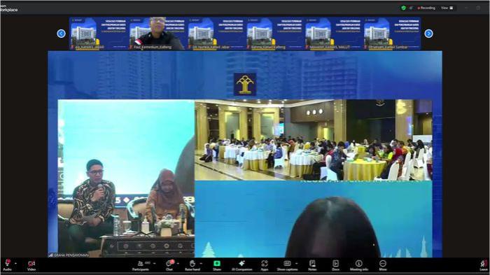Expand the Chat options arrow
This screenshot has width=490, height=275.
[178, 264]
